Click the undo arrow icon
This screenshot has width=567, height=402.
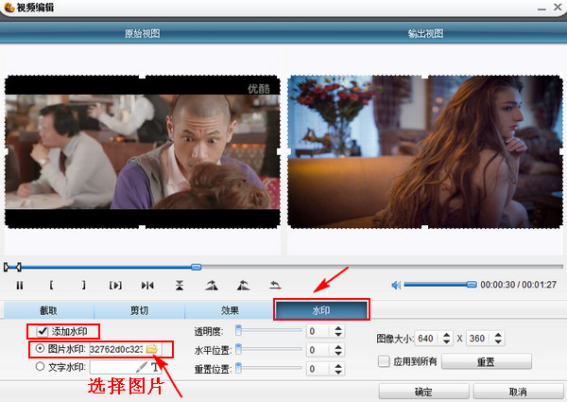[275, 286]
